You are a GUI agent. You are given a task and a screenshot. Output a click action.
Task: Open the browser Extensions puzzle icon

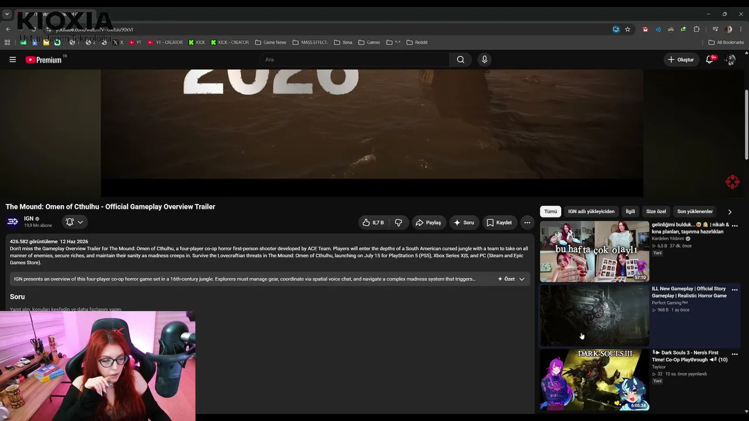coord(696,29)
